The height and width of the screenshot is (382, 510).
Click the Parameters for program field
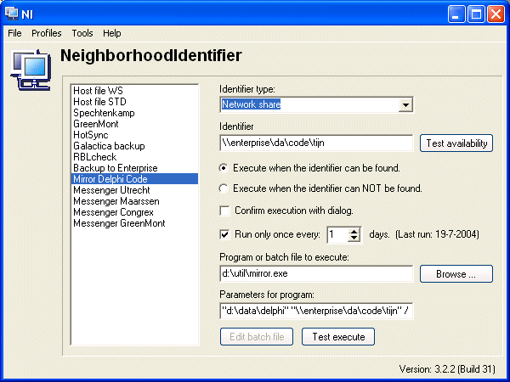coord(316,311)
